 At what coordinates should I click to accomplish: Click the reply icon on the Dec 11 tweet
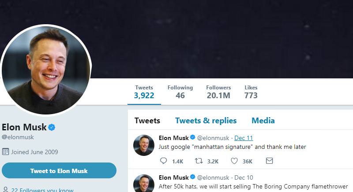(x=163, y=161)
